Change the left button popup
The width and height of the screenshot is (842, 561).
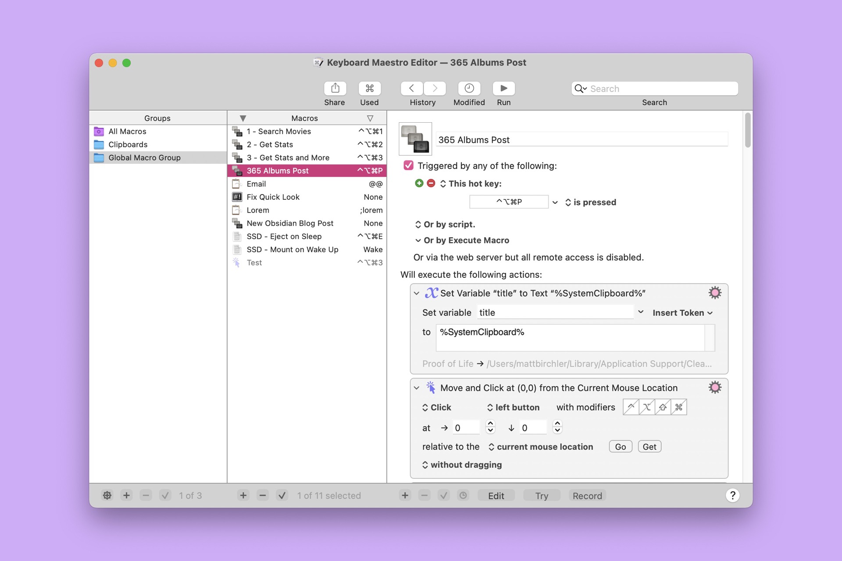[x=513, y=407]
